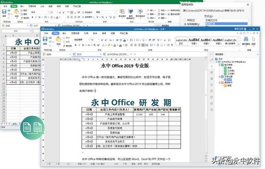Open 开发工具 tab in front Word window
Screen dimensions: 265x169
(x=124, y=33)
